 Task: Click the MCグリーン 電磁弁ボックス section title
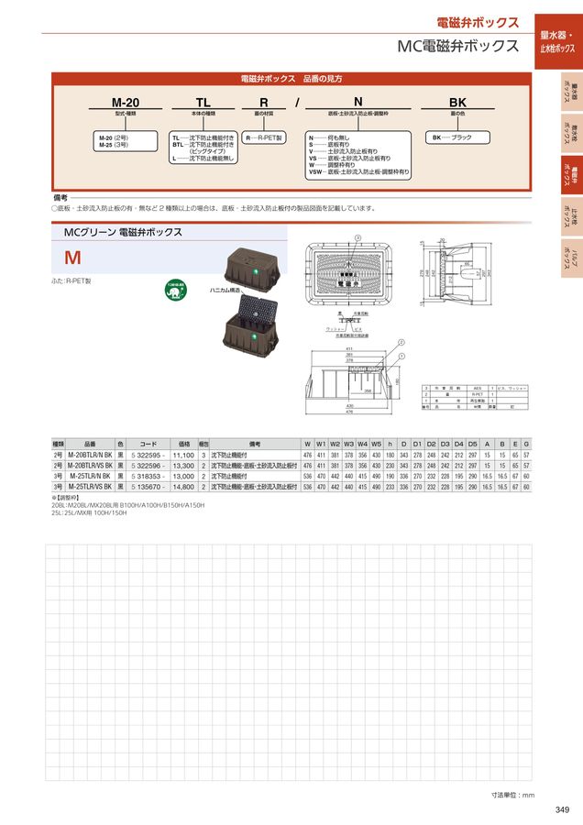pyautogui.click(x=123, y=232)
